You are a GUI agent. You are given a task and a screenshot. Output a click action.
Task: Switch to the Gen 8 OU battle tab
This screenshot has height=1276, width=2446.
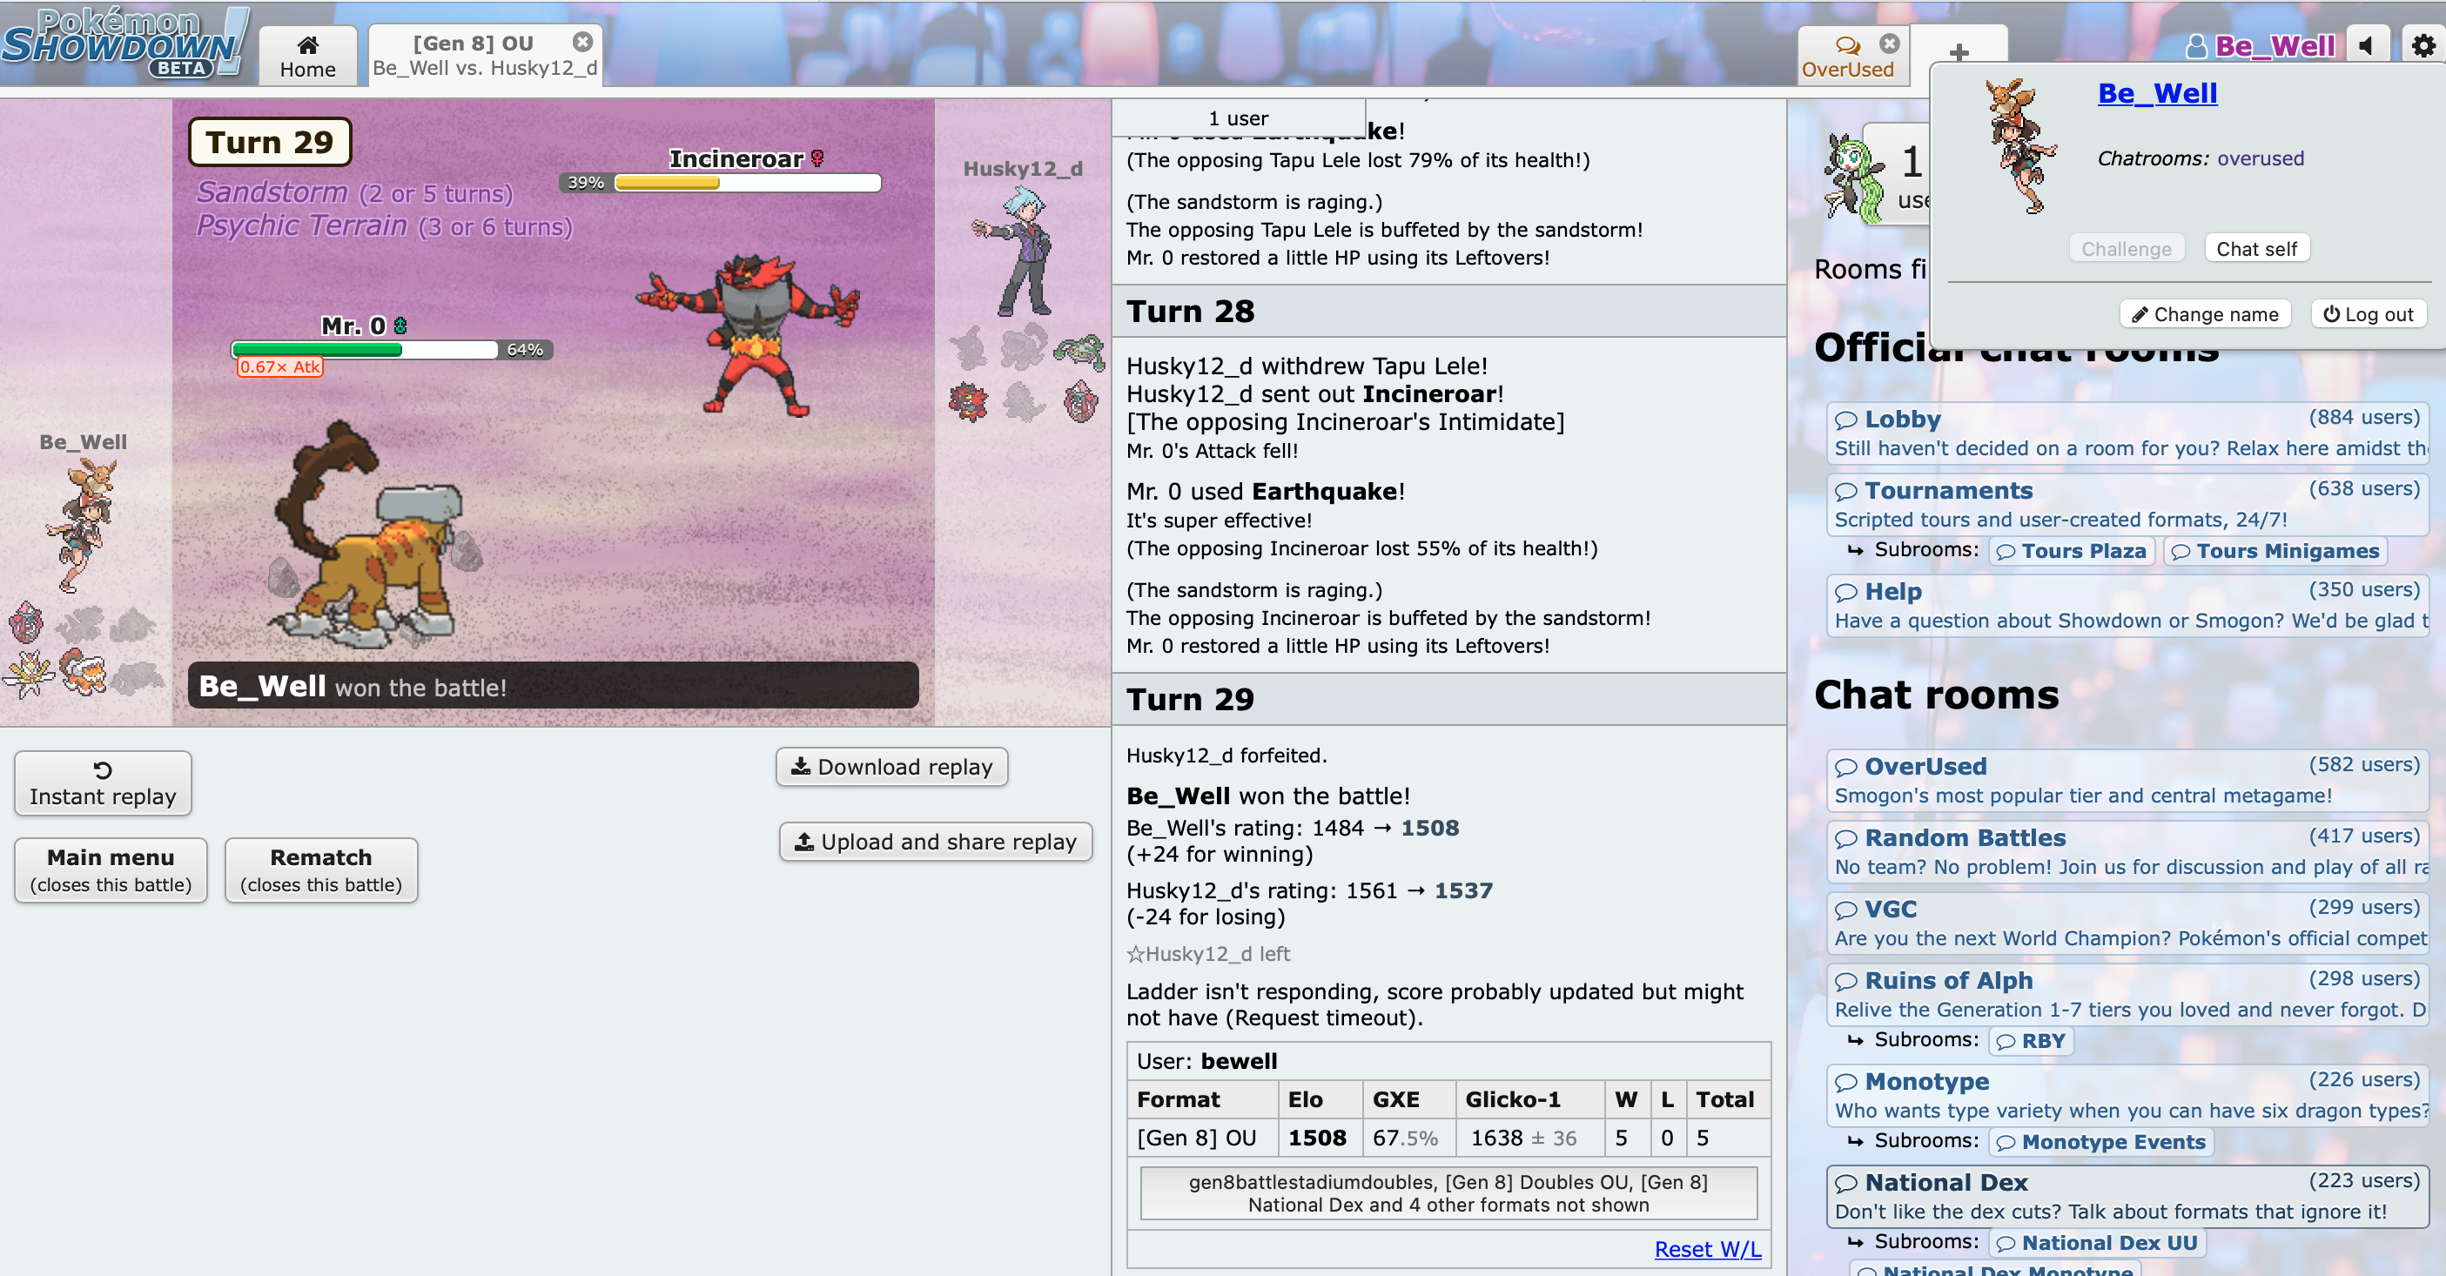(x=484, y=55)
